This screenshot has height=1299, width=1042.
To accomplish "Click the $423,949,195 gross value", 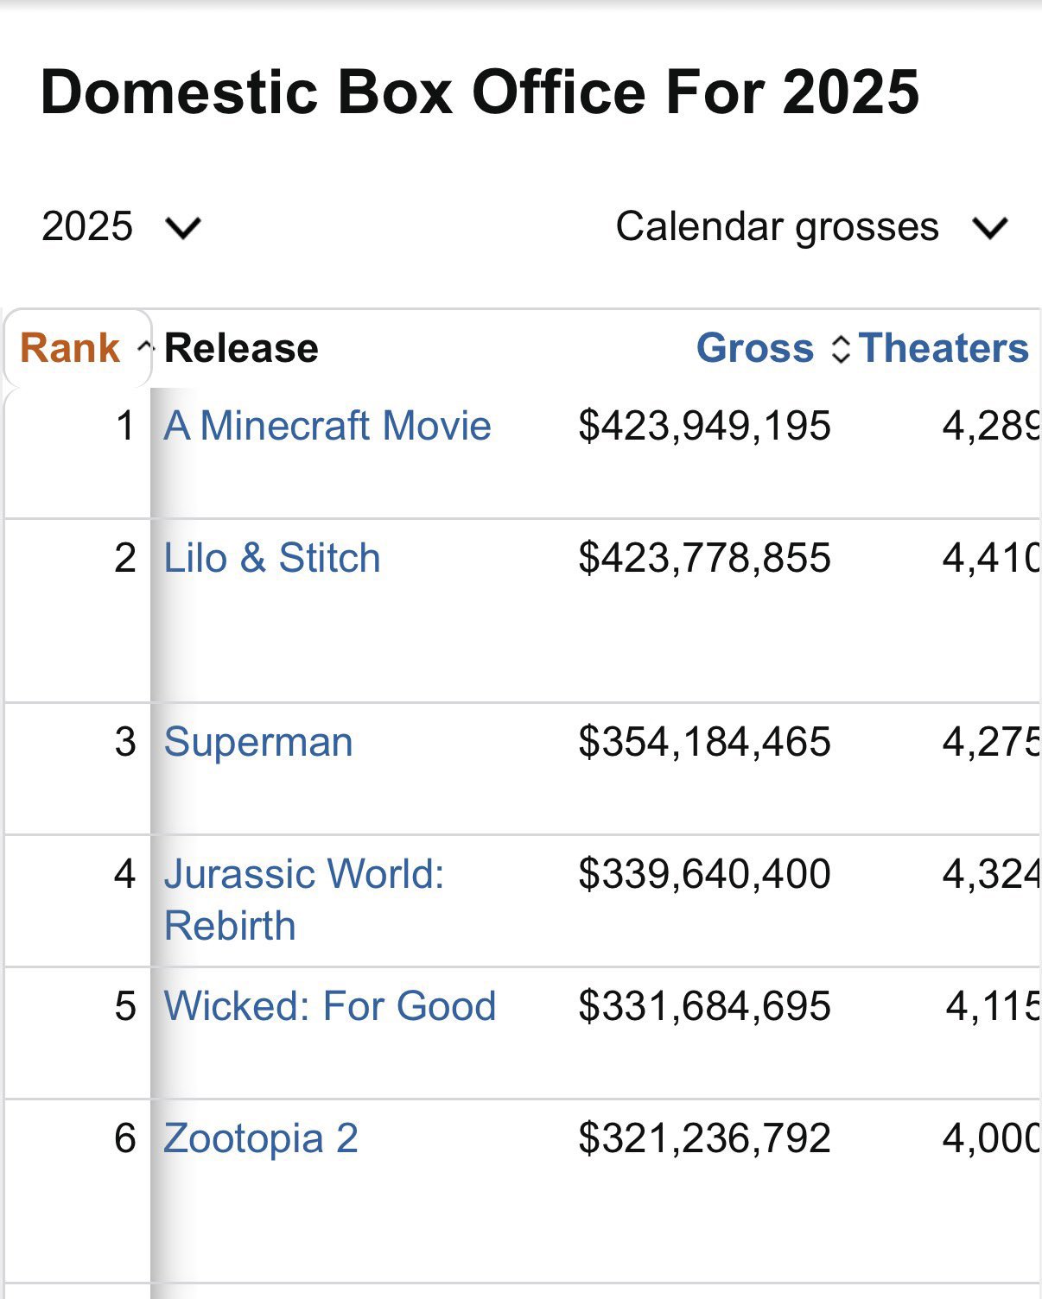I will [x=704, y=426].
